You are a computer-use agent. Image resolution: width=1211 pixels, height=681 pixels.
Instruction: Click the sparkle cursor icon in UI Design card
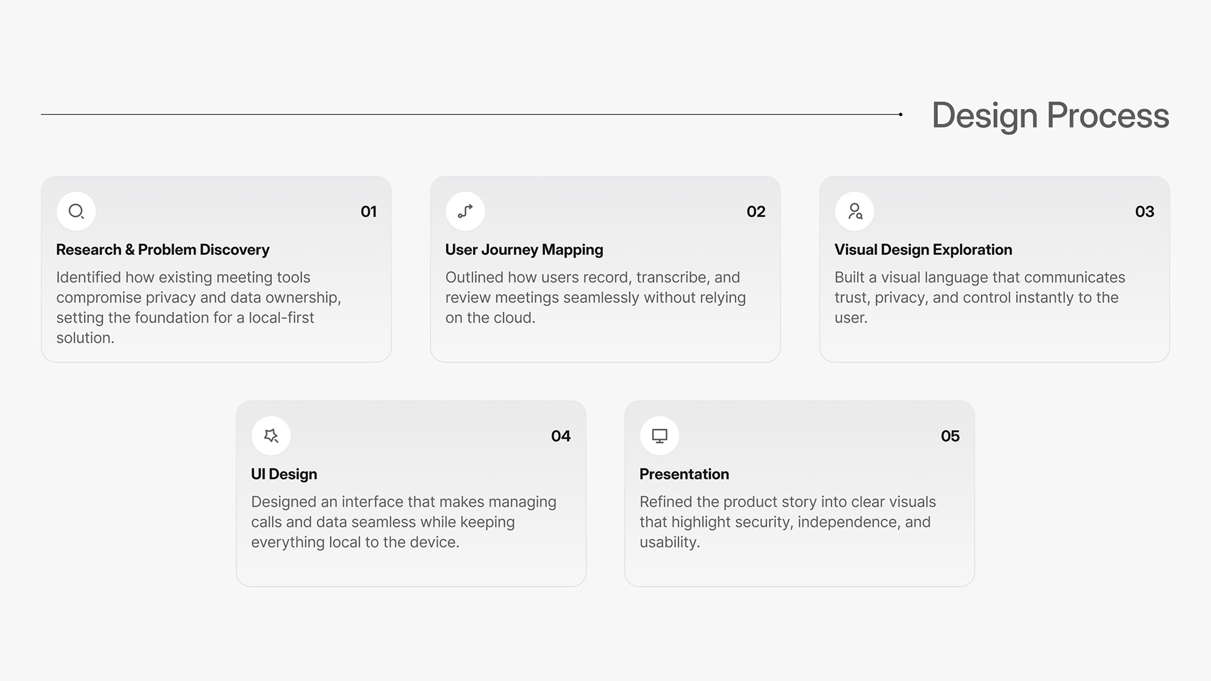pyautogui.click(x=271, y=436)
